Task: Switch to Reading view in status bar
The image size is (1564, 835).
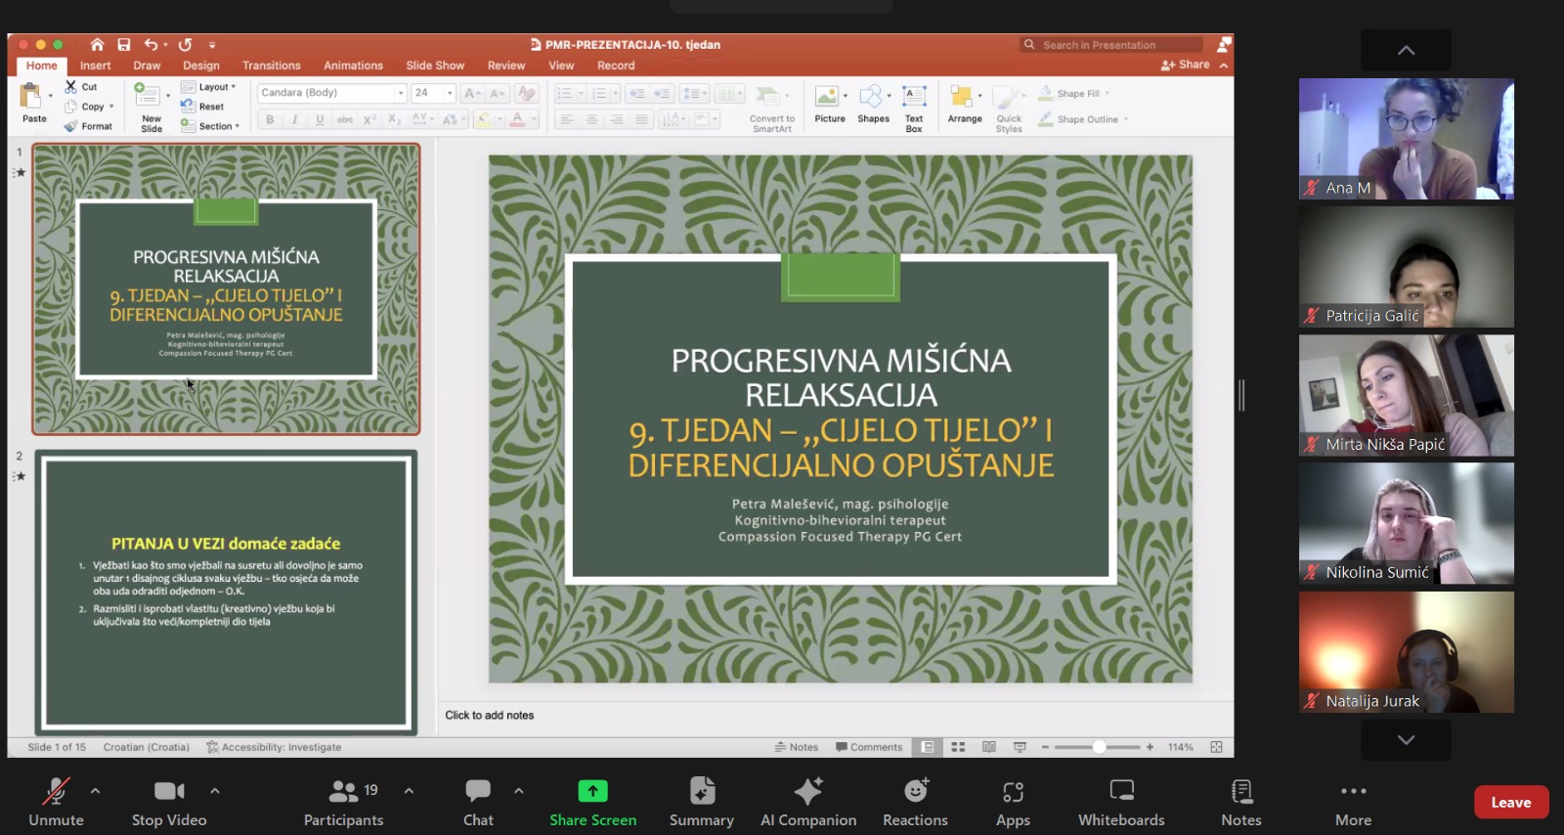Action: pyautogui.click(x=989, y=747)
